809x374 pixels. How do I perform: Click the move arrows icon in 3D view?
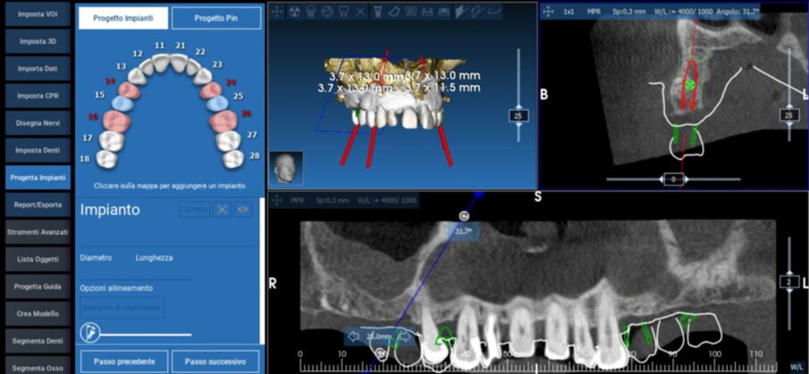277,12
